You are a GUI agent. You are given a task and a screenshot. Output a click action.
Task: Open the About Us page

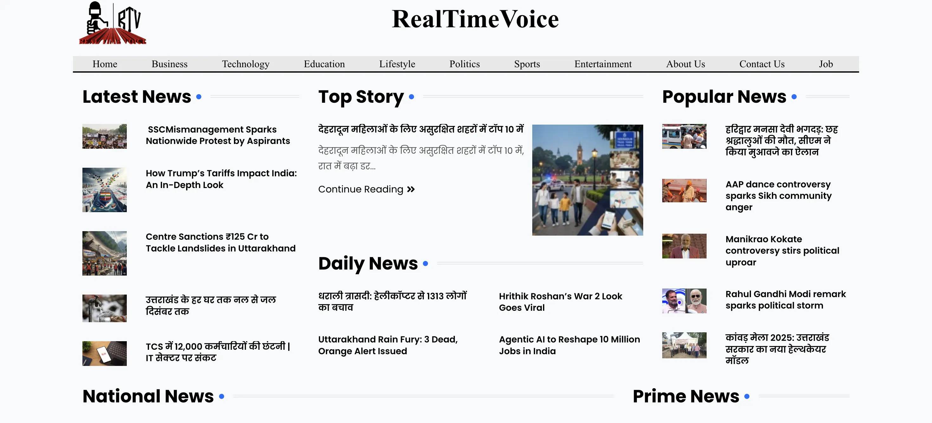coord(685,64)
